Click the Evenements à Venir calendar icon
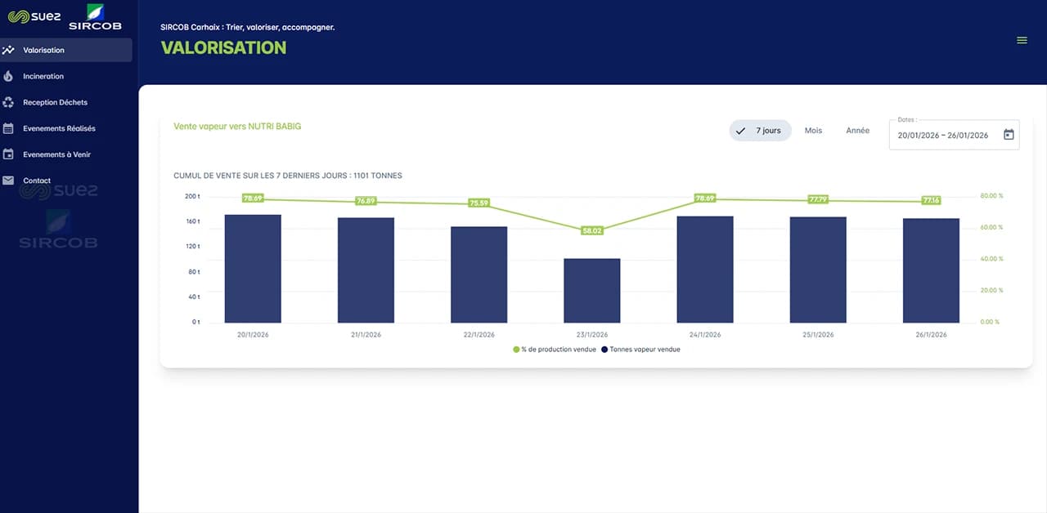This screenshot has height=513, width=1047. coord(8,154)
